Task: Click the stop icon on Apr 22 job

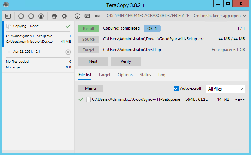Action: pos(68,52)
